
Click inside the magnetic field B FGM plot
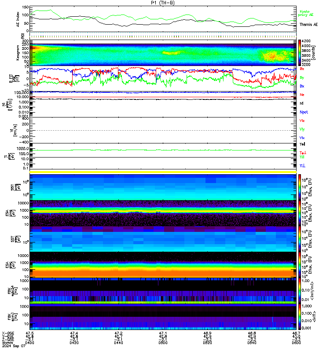point(163,79)
